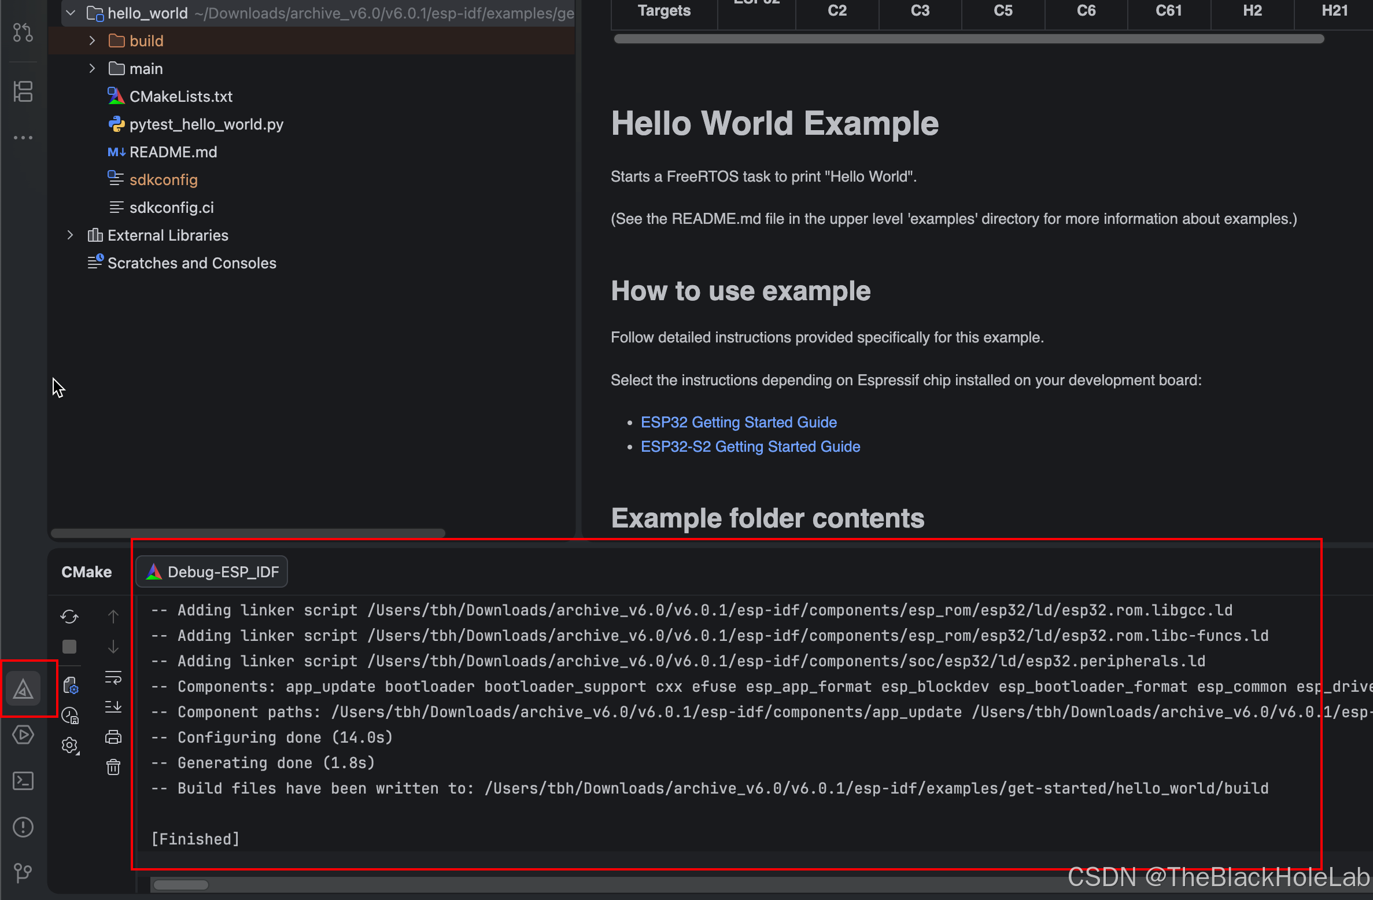Expand External Libraries node

(70, 235)
